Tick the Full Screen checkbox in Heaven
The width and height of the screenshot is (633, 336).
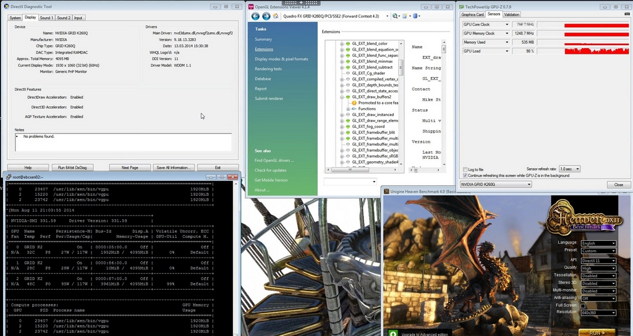pyautogui.click(x=583, y=306)
